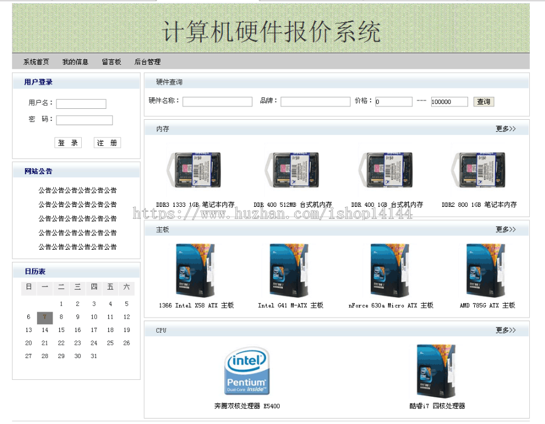Click the Intel Pentium logo for 奔腾双核处理器 E5400
The width and height of the screenshot is (545, 424).
pos(247,371)
